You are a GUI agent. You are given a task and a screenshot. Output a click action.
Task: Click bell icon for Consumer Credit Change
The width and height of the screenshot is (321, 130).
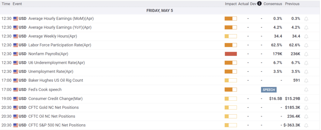point(306,99)
